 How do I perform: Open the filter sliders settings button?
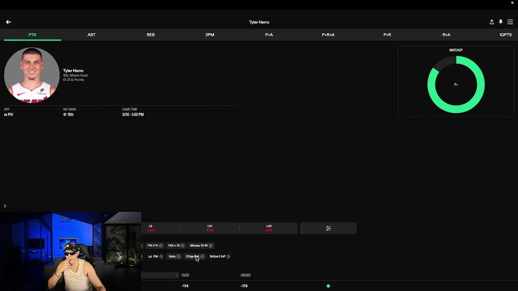[328, 228]
